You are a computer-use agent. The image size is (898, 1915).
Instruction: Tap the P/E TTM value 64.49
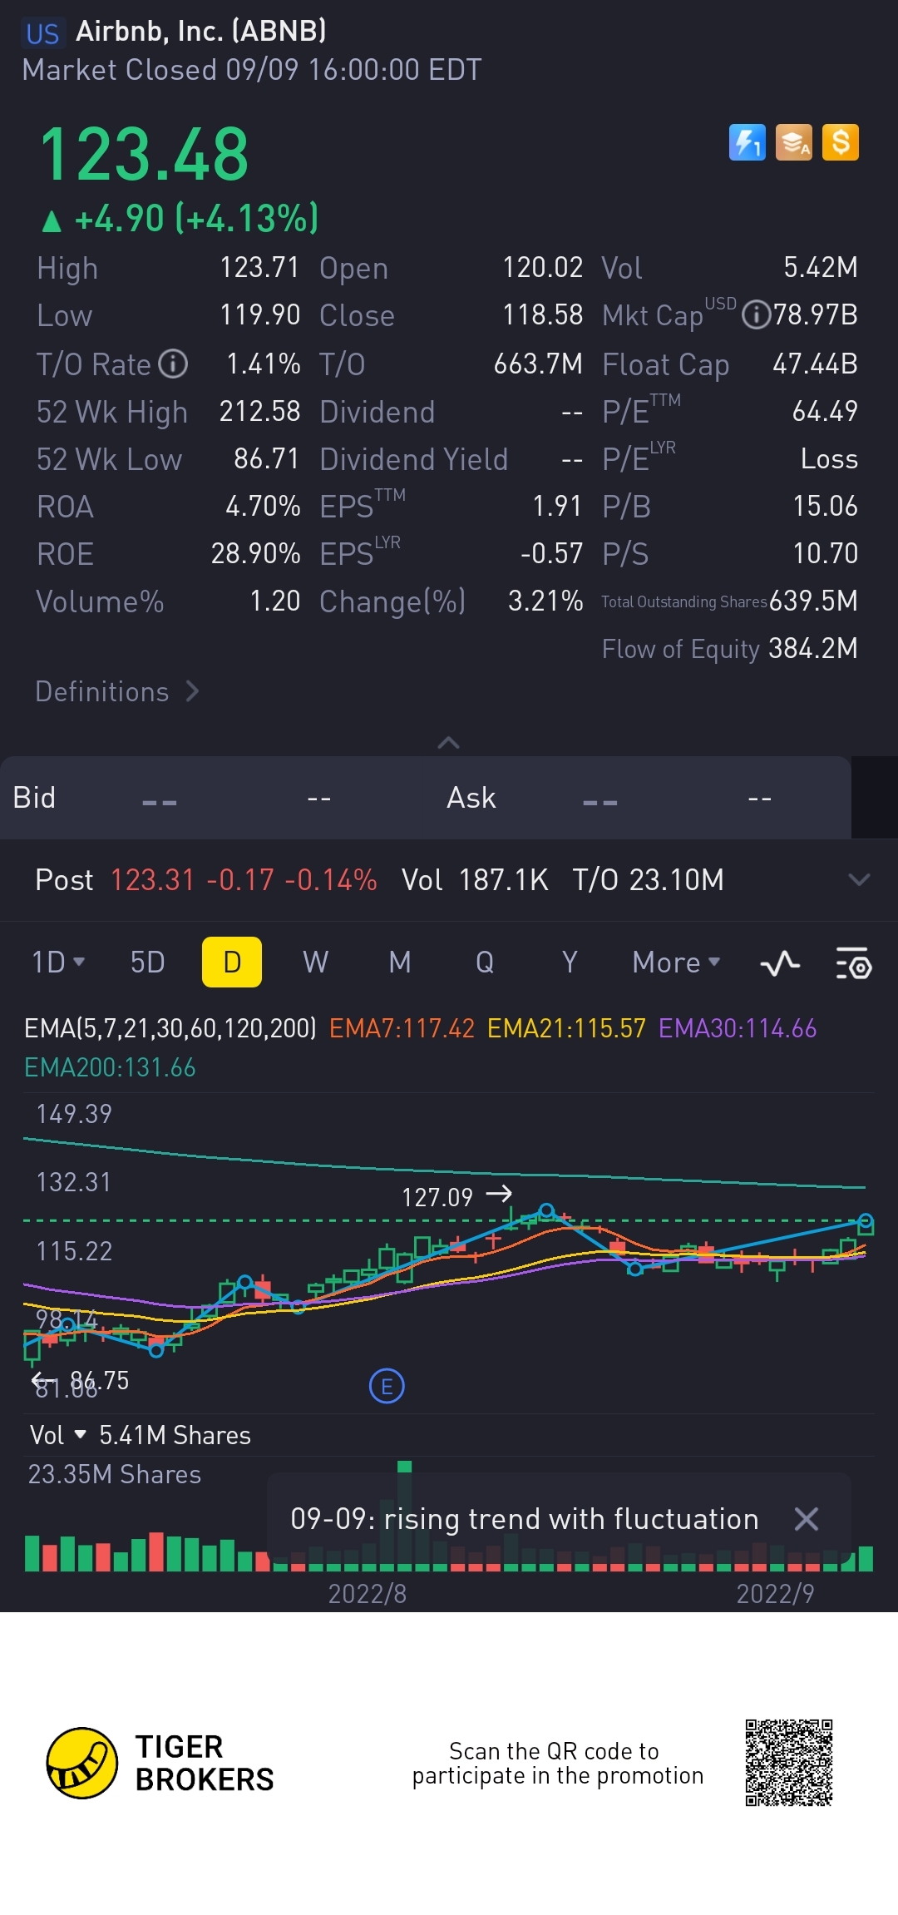click(825, 411)
